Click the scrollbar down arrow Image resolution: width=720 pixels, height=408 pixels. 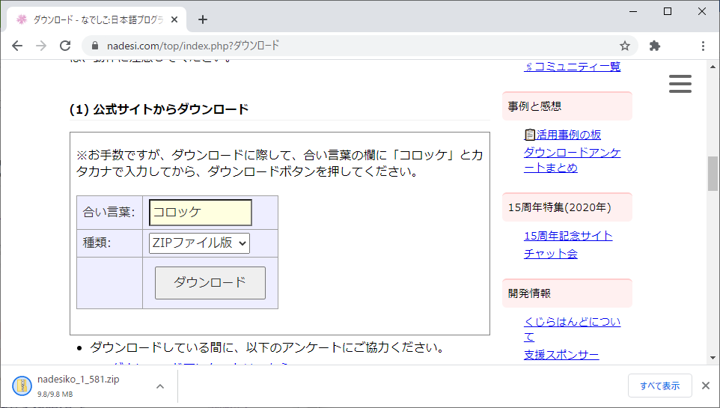(713, 357)
